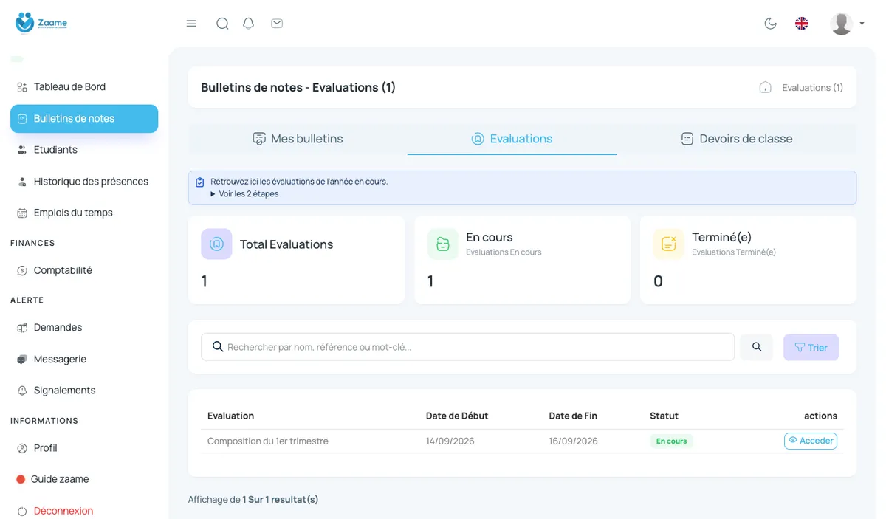Click the info clipboard icon in banner
Image resolution: width=886 pixels, height=519 pixels.
click(200, 182)
